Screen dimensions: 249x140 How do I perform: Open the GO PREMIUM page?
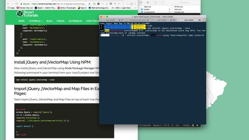click(x=75, y=21)
